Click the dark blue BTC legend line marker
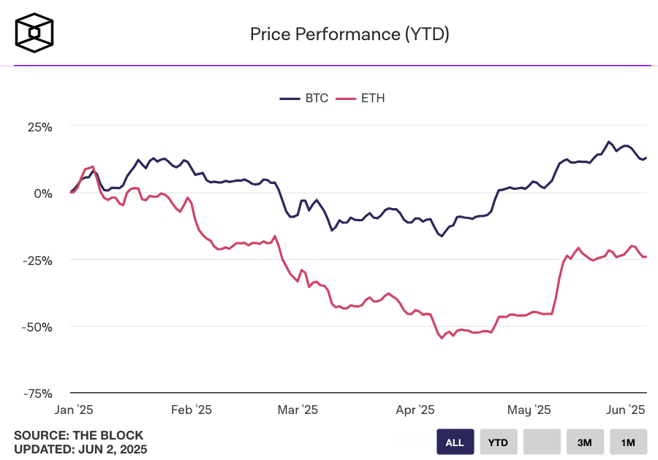 (x=290, y=98)
